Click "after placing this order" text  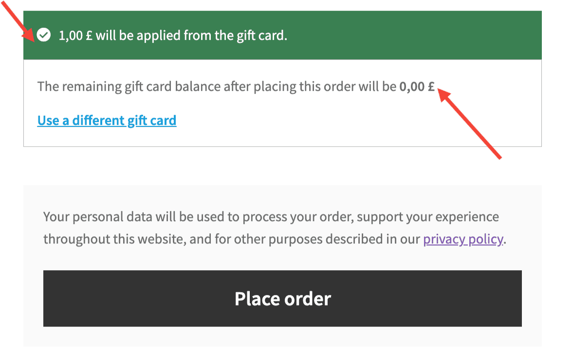coord(288,87)
